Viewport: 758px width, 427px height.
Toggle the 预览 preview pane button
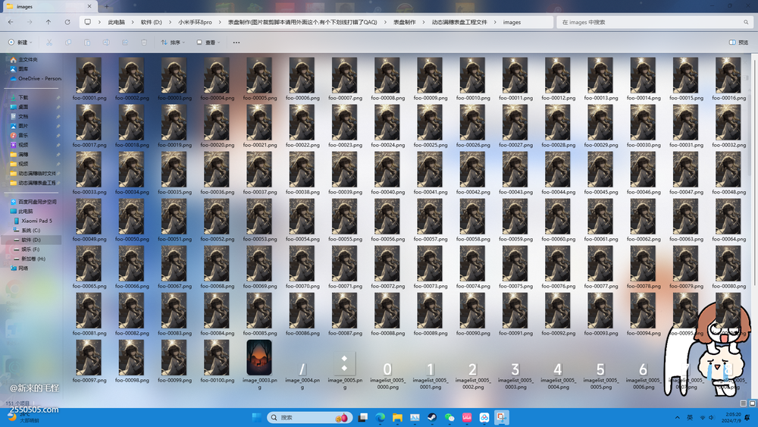coord(738,42)
